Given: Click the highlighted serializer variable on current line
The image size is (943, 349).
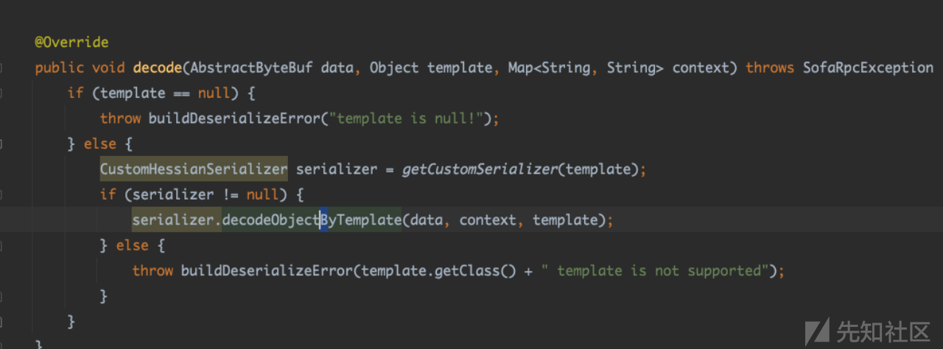Looking at the screenshot, I should click(x=173, y=220).
